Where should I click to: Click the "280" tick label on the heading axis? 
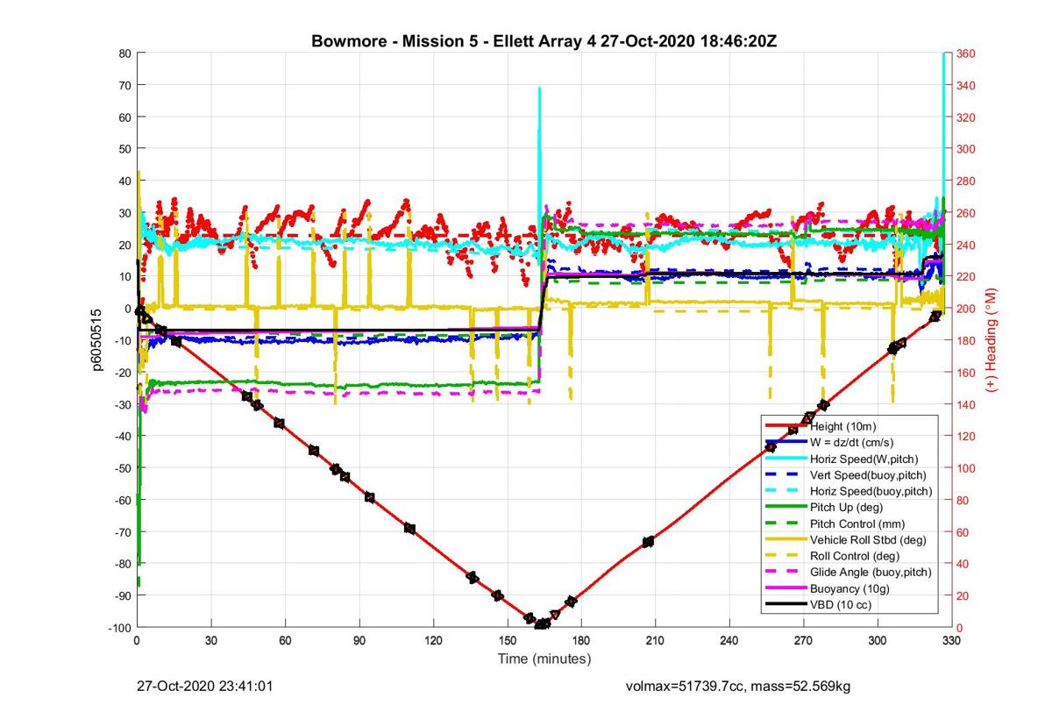(966, 182)
